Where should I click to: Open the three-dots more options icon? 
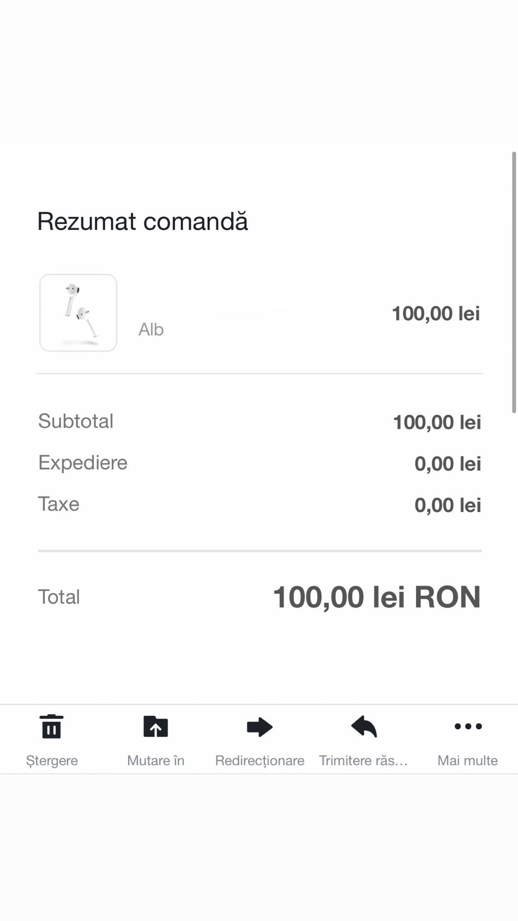click(x=468, y=726)
